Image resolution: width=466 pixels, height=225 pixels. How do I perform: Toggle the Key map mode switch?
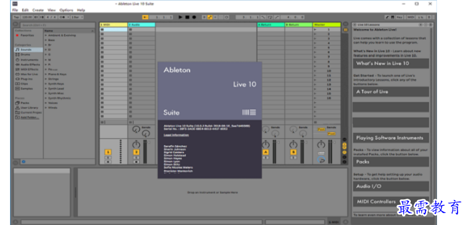(400, 17)
